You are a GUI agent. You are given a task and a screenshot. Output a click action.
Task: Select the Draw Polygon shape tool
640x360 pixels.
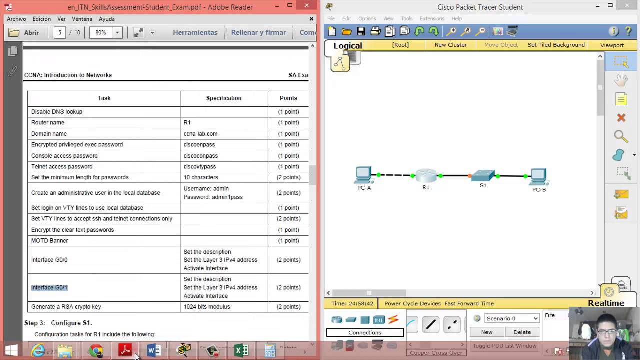[619, 155]
